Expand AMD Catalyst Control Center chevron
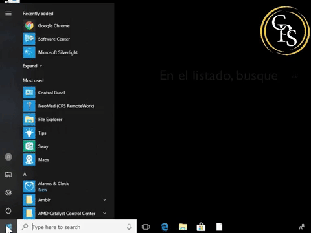The image size is (311, 233). (x=104, y=213)
